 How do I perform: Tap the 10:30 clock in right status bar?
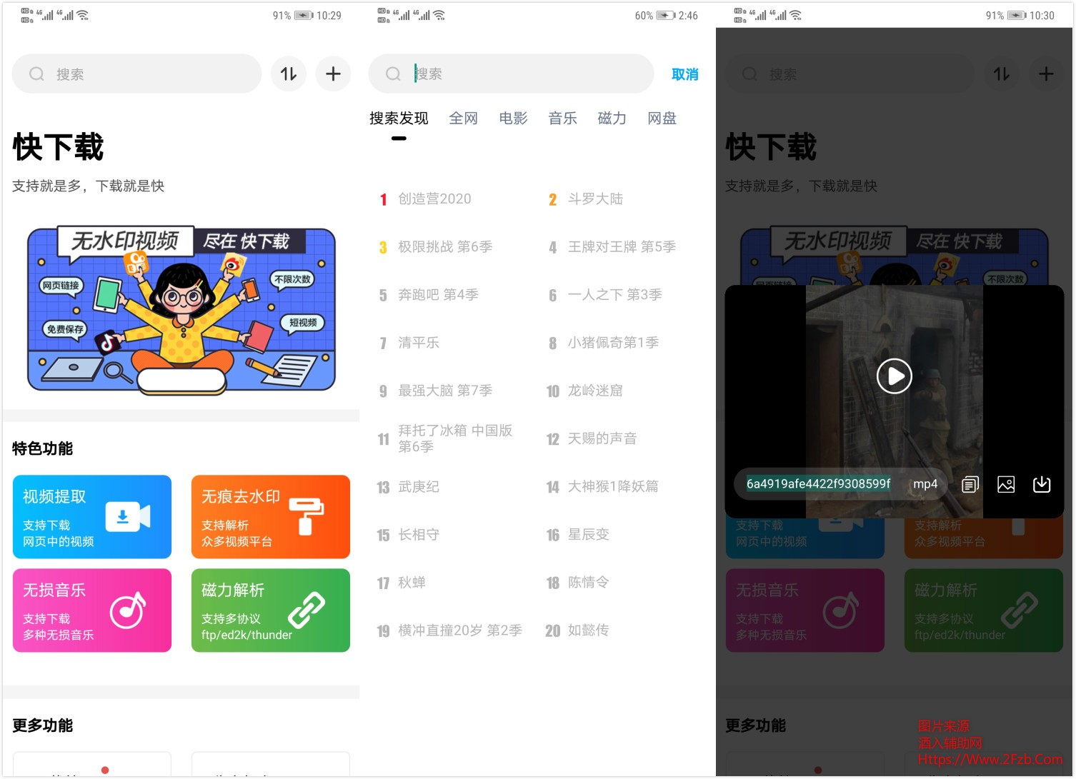1042,16
